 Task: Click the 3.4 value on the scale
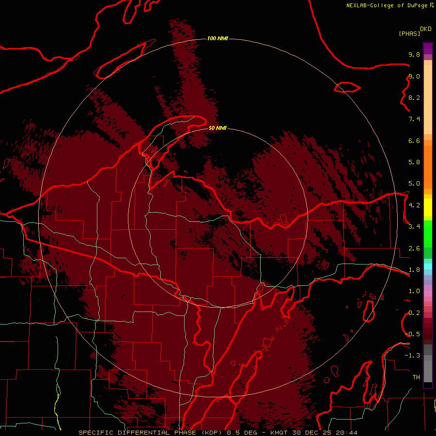coord(414,227)
